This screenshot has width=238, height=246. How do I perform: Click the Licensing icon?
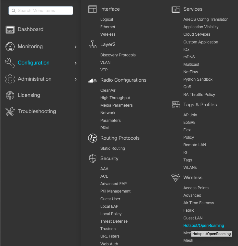click(x=10, y=95)
